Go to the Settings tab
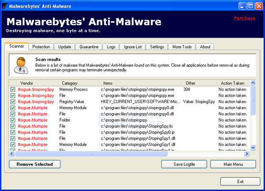 pos(157,47)
